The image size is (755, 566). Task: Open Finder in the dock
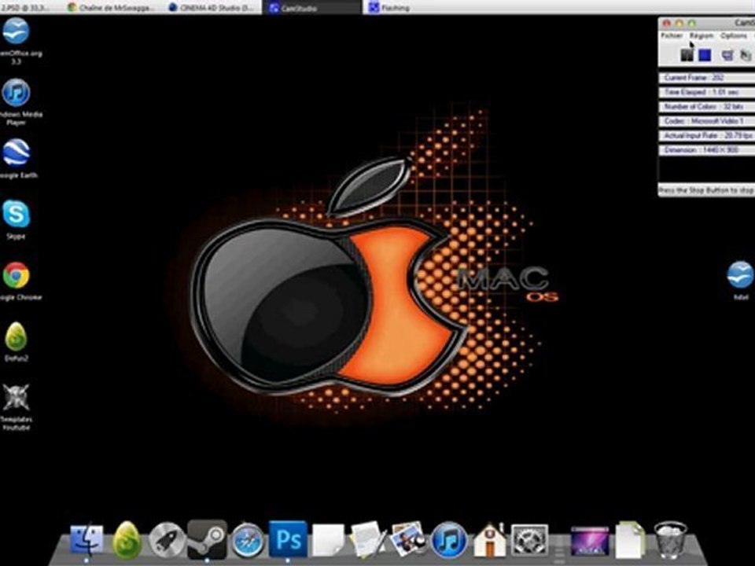click(87, 540)
